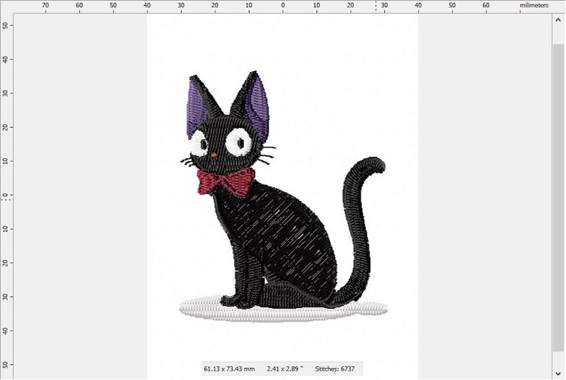The height and width of the screenshot is (380, 566).
Task: Click the 'milimeters' unit label on ruler
Action: click(x=534, y=6)
